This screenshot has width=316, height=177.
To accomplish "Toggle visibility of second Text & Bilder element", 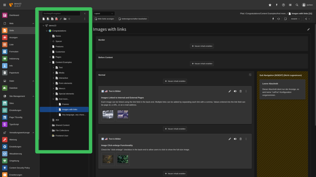I will click(x=235, y=139).
